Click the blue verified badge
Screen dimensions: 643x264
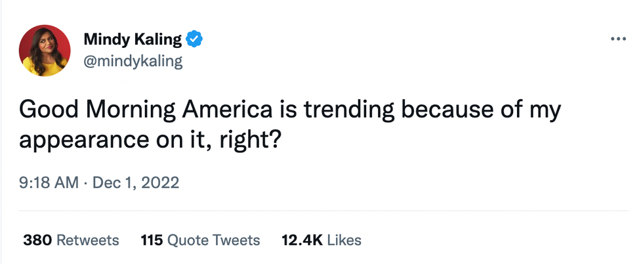(195, 39)
